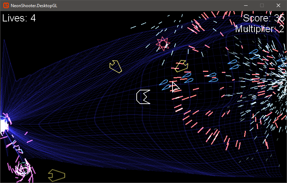Click the Score: 35 display

263,18
